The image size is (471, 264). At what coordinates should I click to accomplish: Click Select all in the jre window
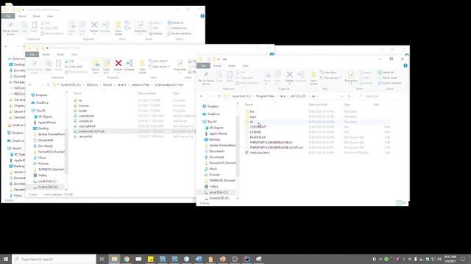point(386,73)
